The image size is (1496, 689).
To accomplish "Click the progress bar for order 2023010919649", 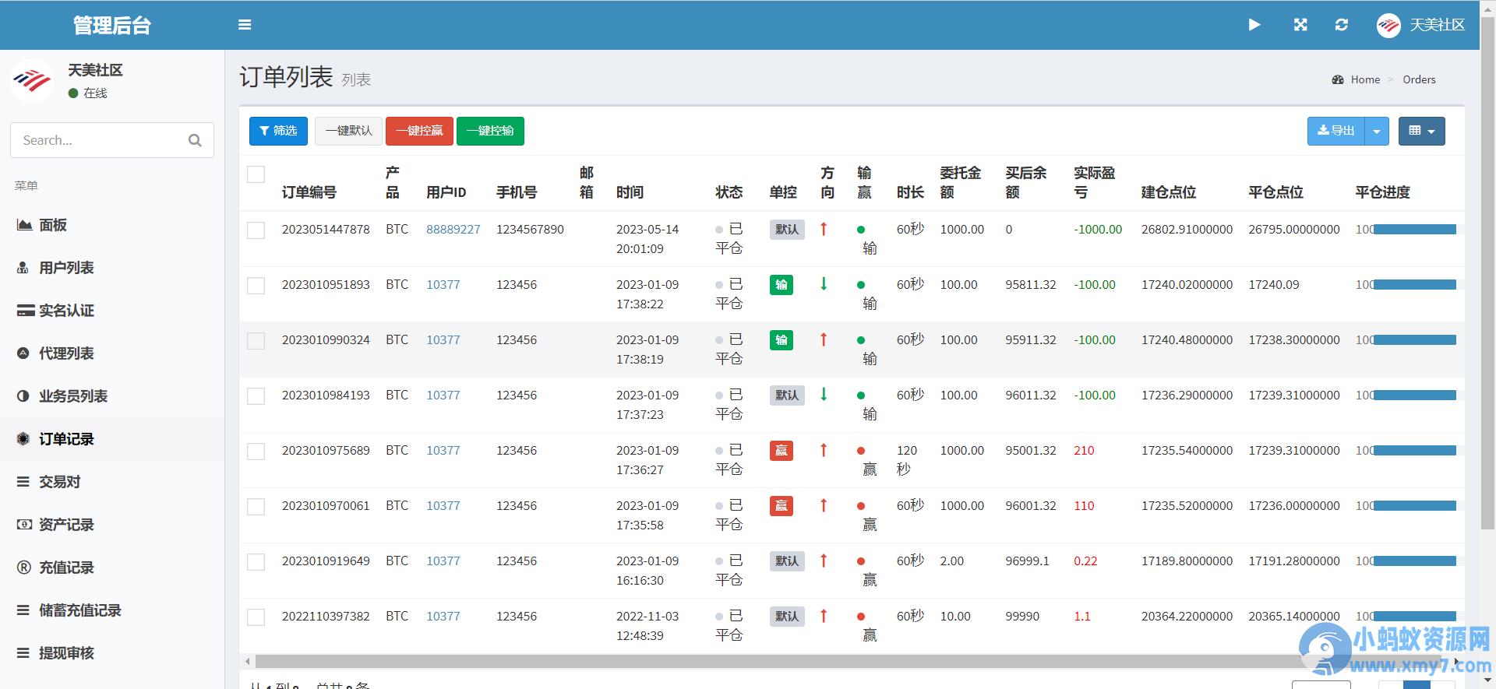I will 1415,561.
